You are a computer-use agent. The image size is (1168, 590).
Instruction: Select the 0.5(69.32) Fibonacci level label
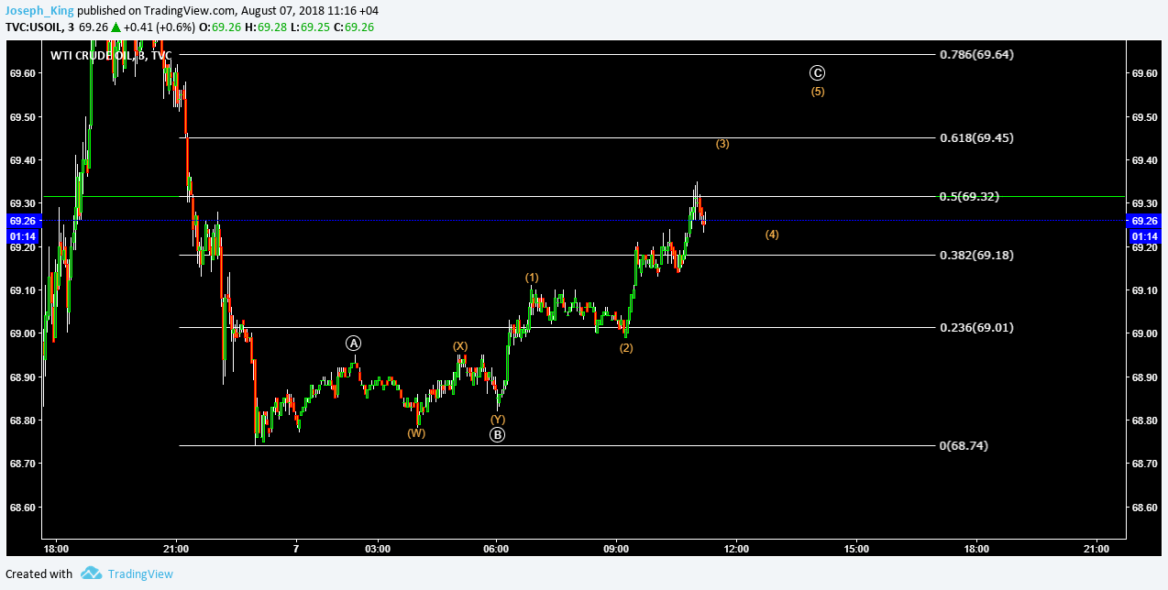(x=969, y=196)
